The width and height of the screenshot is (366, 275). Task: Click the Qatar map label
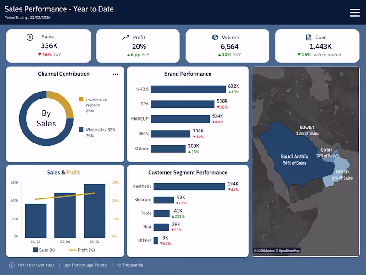tap(326, 150)
